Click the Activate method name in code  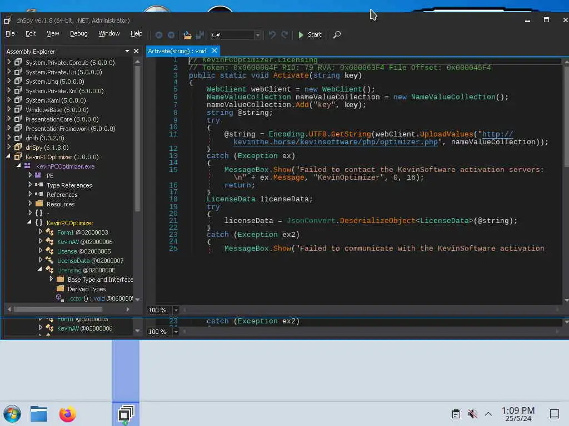(291, 75)
